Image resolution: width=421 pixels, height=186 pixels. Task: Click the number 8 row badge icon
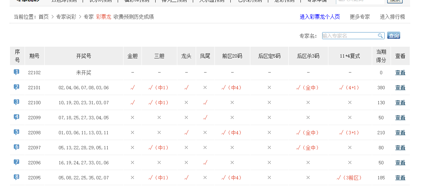[x=17, y=177]
